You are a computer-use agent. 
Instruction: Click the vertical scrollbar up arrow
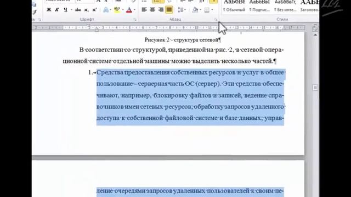coord(315,35)
